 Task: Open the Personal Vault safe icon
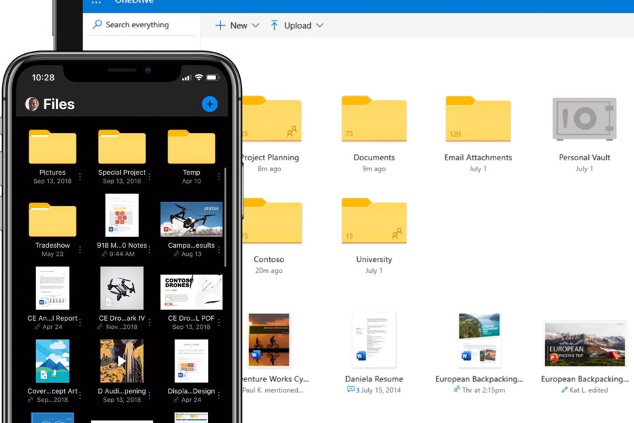click(x=584, y=119)
